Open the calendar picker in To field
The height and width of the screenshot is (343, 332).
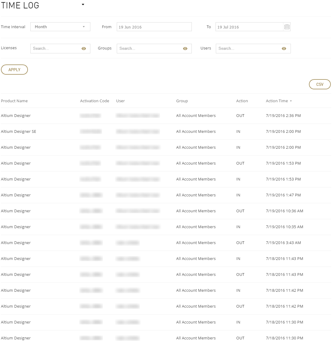coord(287,27)
